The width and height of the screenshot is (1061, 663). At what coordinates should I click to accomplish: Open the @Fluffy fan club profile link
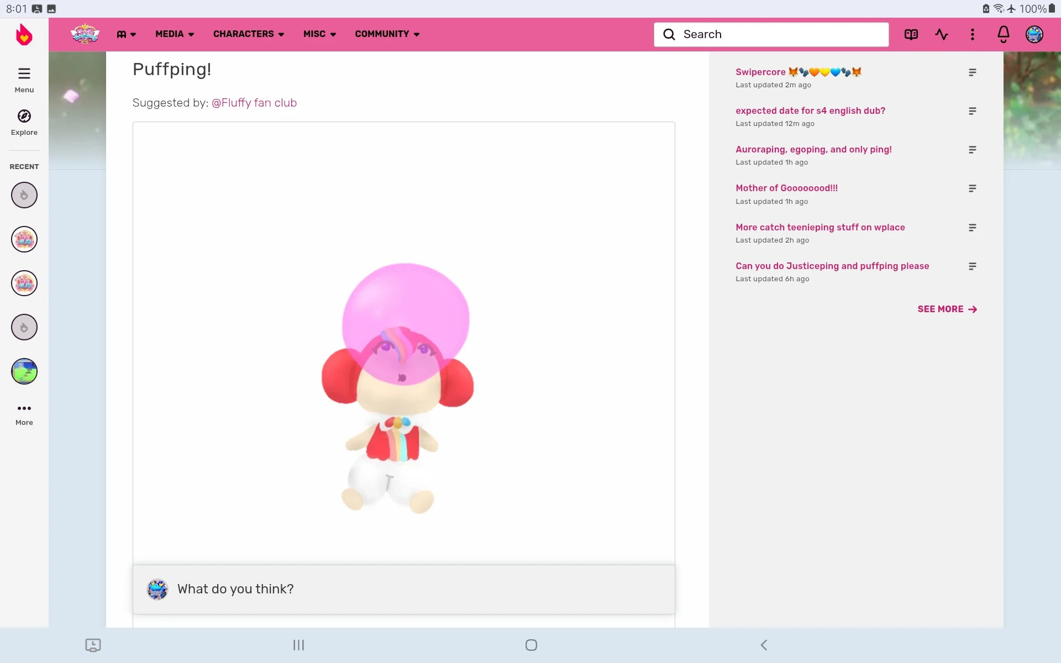254,103
